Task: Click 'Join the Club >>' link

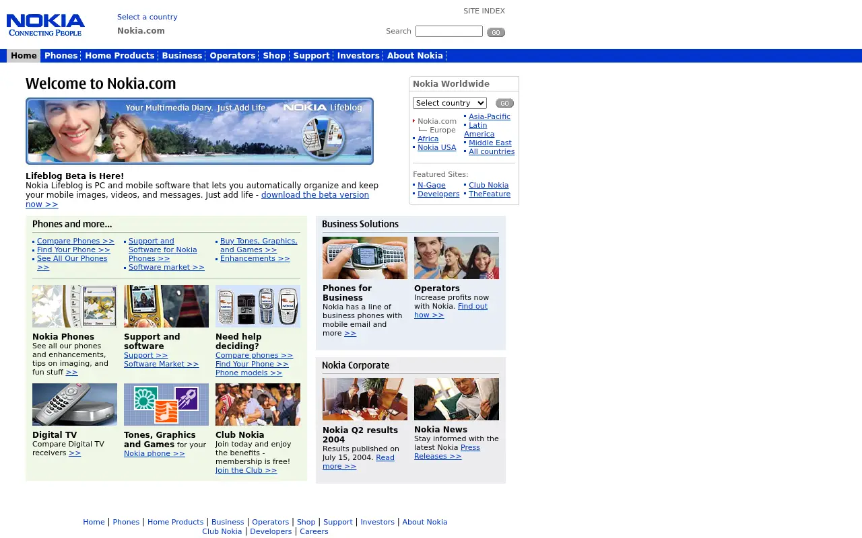Action: point(246,470)
